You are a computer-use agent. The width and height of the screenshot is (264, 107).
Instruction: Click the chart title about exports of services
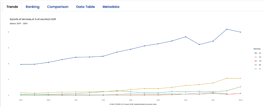click(33, 19)
